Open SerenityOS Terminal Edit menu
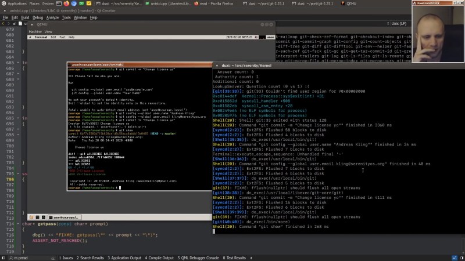Screen dimensions: 465x261 pyautogui.click(x=53, y=37)
